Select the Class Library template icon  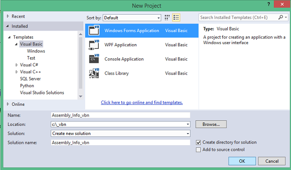point(94,73)
